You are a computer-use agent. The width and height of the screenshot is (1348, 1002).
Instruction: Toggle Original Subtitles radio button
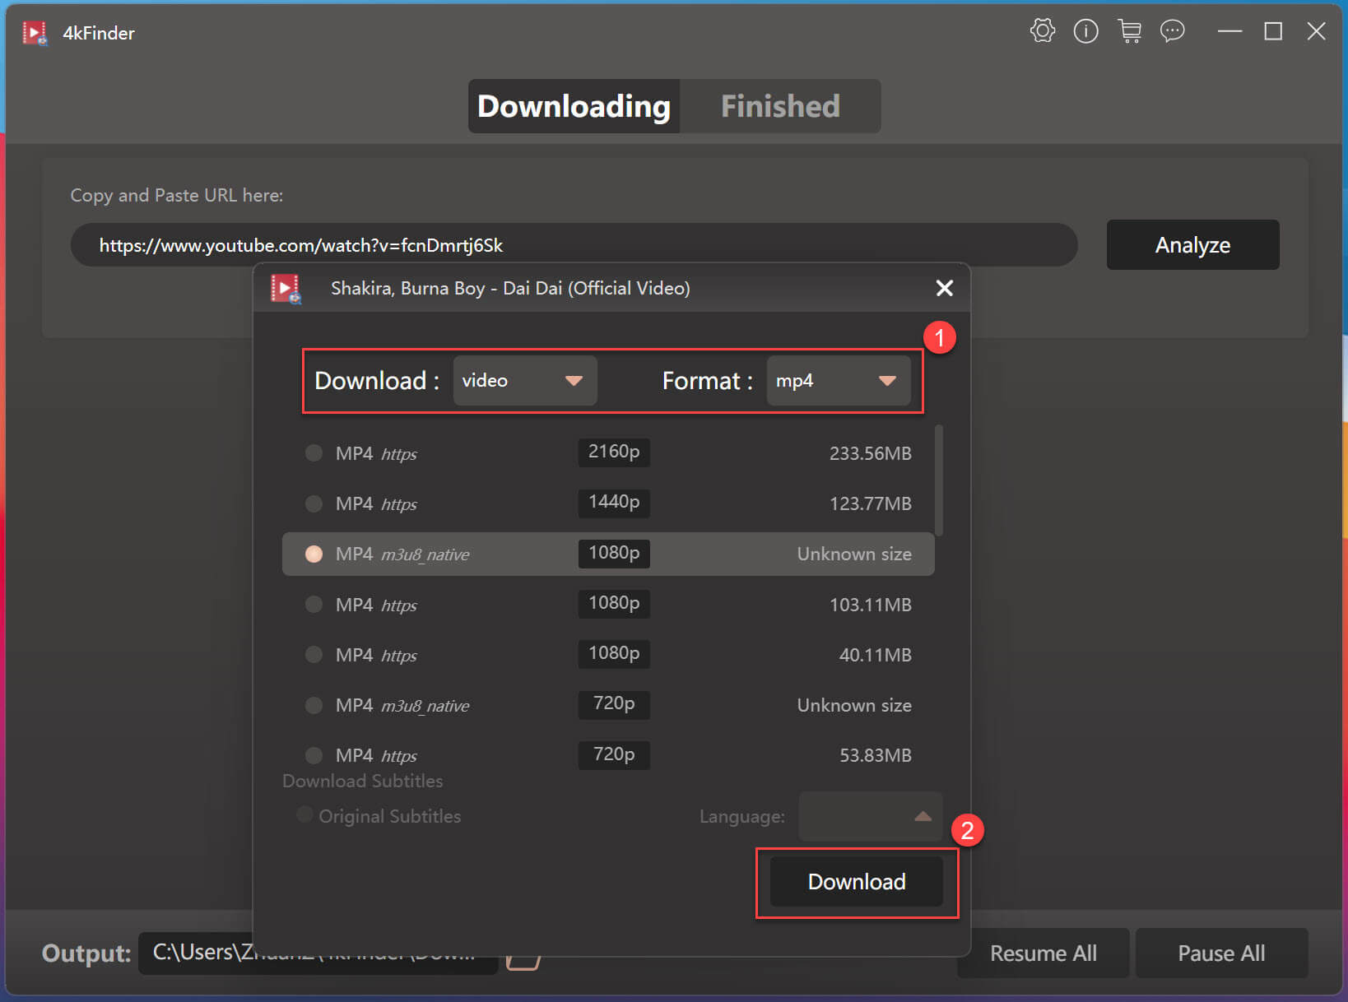304,815
